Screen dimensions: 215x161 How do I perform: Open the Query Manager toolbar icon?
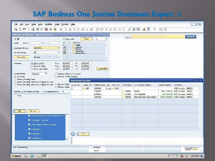(x=138, y=29)
